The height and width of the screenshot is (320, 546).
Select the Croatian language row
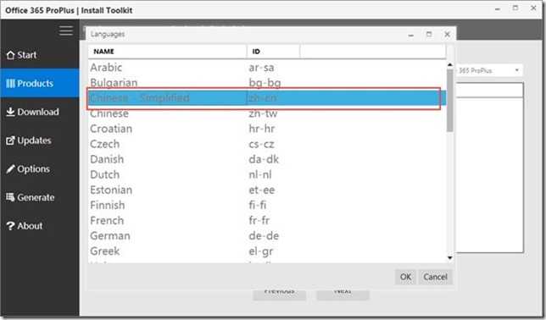(267, 129)
